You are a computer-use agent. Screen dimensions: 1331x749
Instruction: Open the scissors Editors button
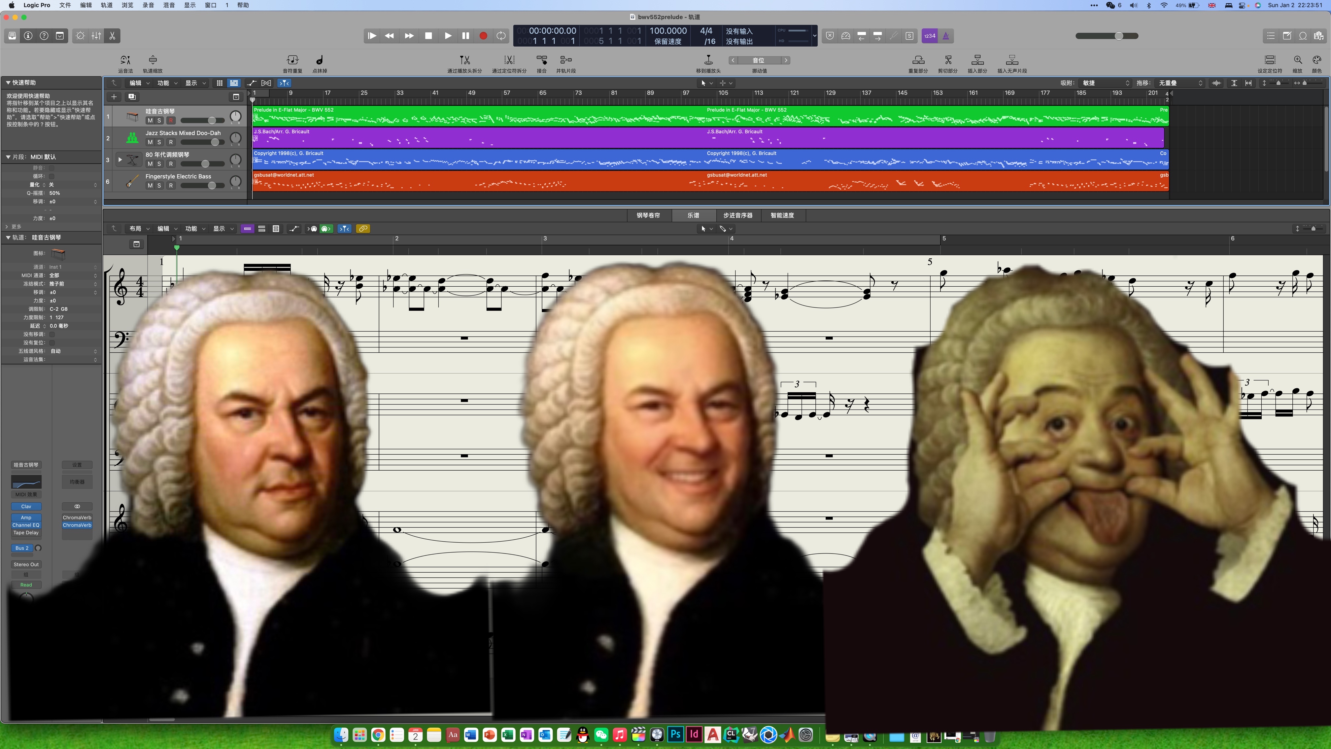pyautogui.click(x=112, y=36)
